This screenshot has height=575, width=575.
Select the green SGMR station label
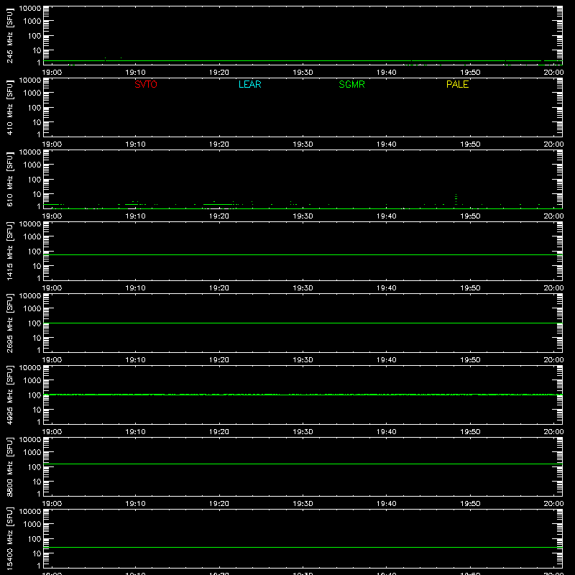click(351, 84)
